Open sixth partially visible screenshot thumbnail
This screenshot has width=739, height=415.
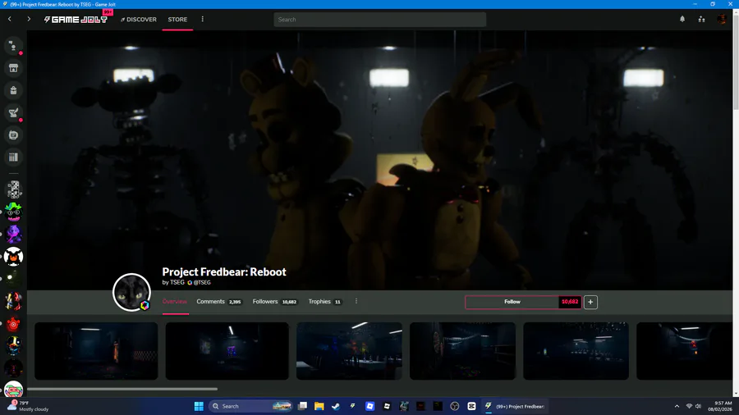point(684,351)
